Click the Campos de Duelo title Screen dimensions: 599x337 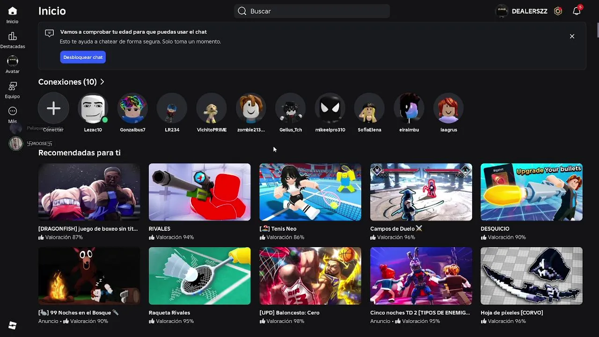point(396,229)
